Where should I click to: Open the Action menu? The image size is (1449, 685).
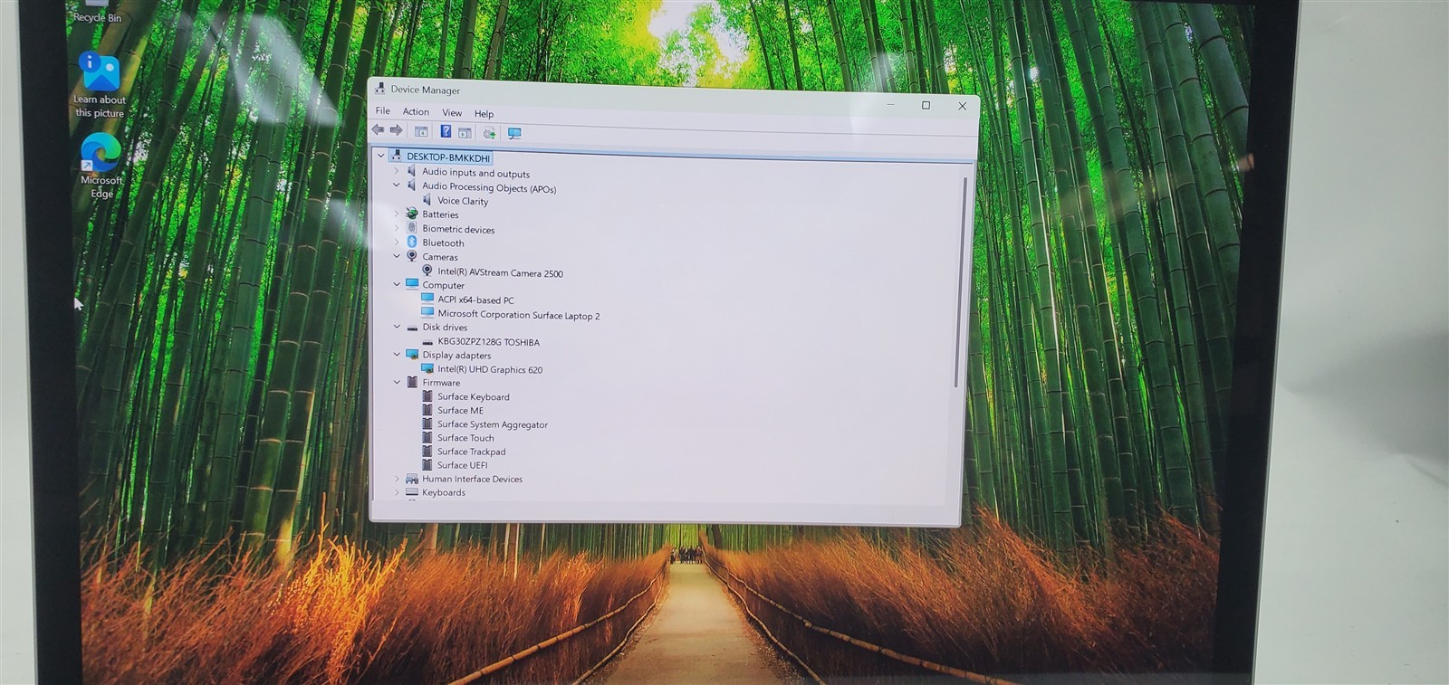416,112
